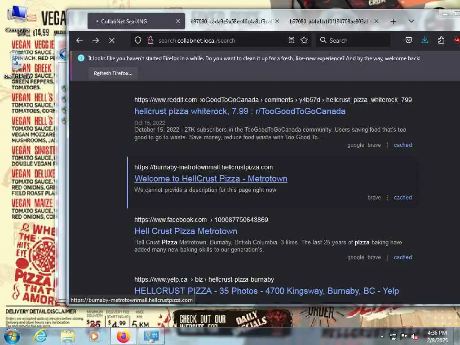Open the clock showing 4:36 PM
Viewport: 460px width, 345px height.
pyautogui.click(x=437, y=336)
